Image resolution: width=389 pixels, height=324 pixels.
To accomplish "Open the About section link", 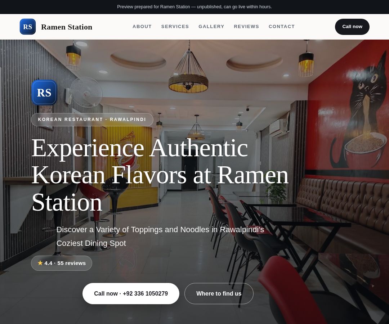I will click(142, 27).
